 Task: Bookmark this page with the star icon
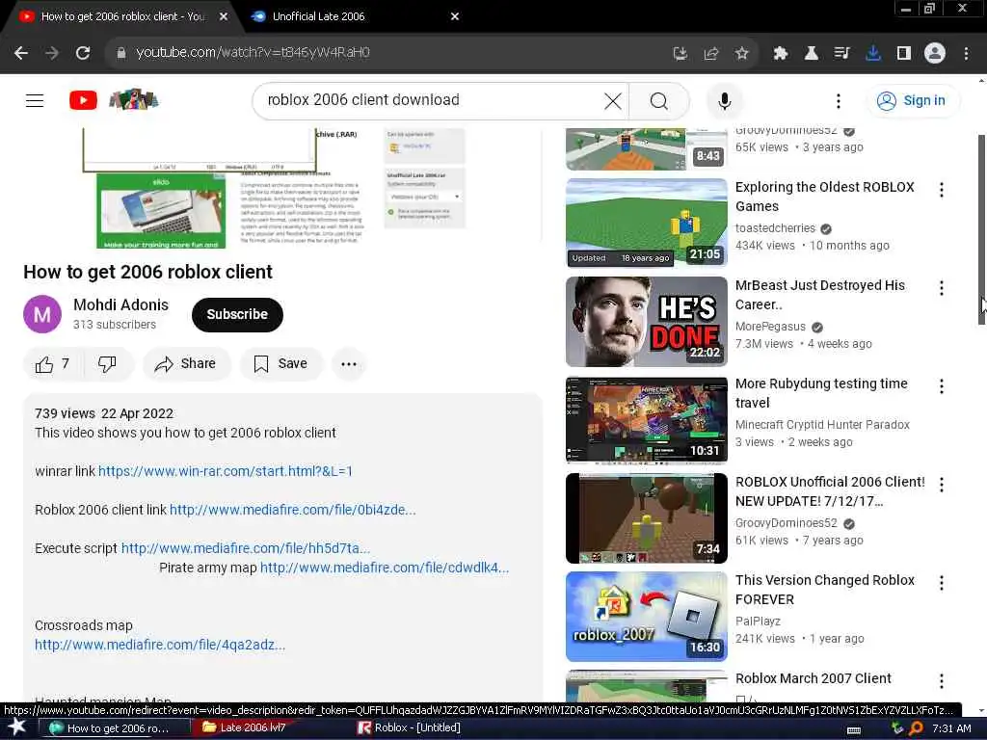741,54
